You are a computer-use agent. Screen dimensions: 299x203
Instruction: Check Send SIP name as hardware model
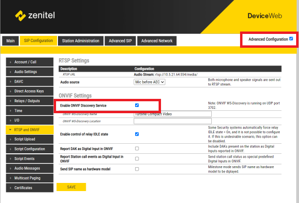[x=137, y=169]
